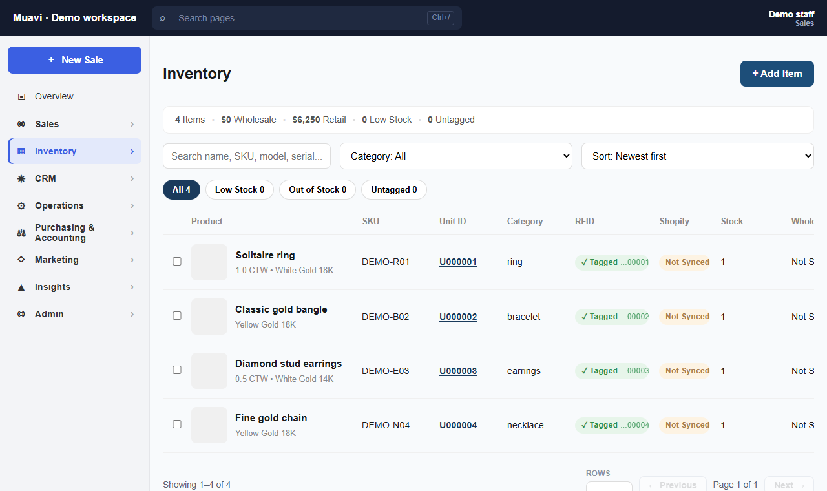Screen dimensions: 827x491
Task: Expand the Operations menu chevron
Action: coord(132,205)
